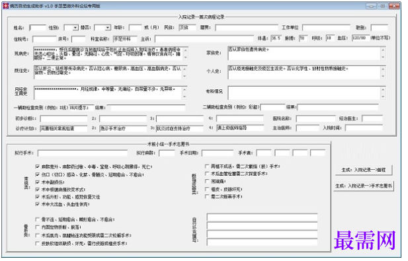The height and width of the screenshot is (261, 408).
Task: Open the 婚否 dropdown arrow
Action: (108, 28)
